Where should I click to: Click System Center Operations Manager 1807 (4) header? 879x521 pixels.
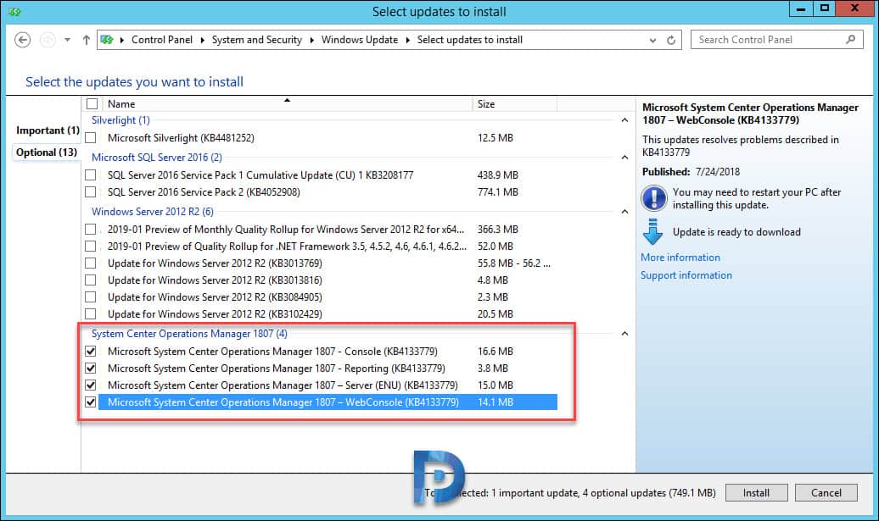coord(189,334)
